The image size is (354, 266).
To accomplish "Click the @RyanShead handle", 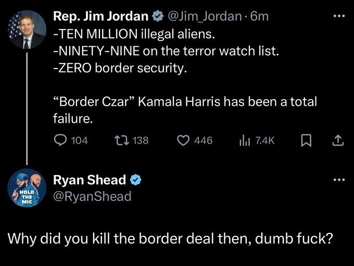I will 92,196.
